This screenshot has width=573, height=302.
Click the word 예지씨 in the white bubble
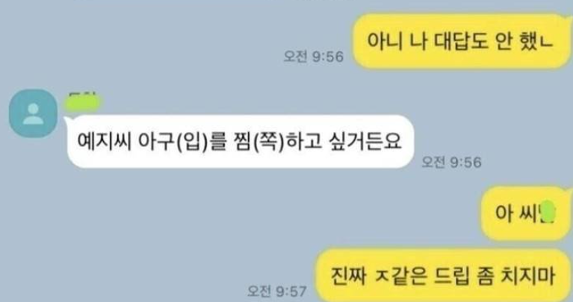[x=104, y=141]
